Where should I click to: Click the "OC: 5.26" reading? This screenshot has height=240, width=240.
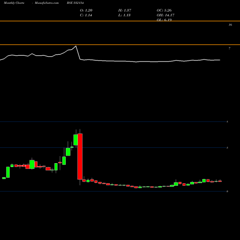(x=164, y=10)
